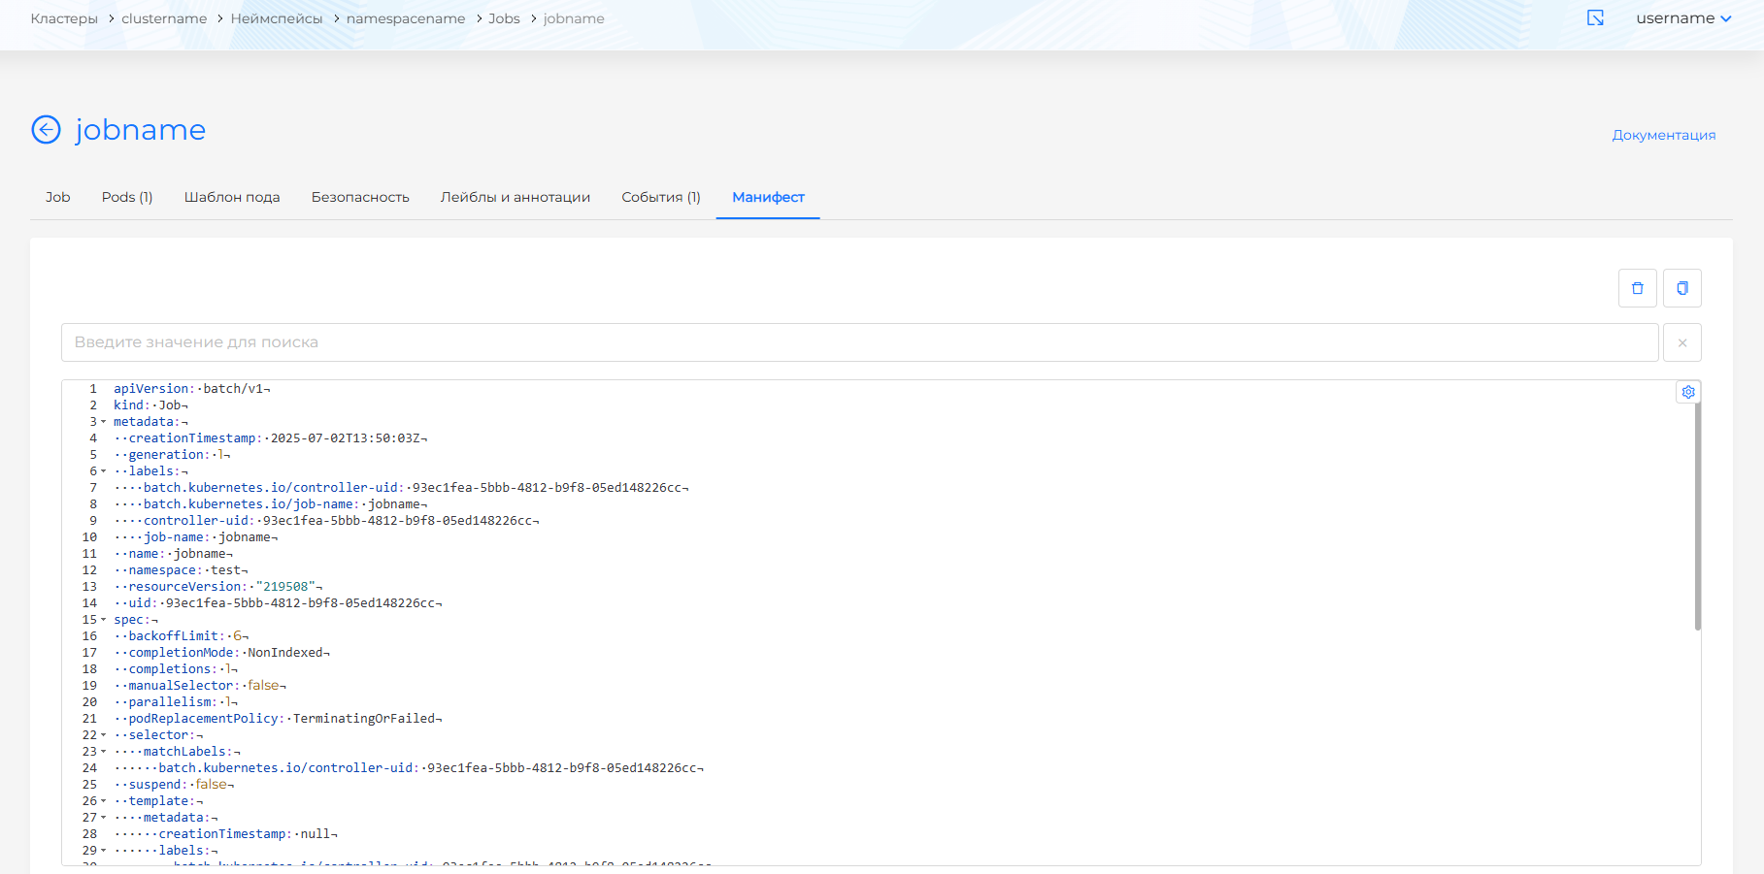Switch to the Безопасность tab

(x=360, y=197)
